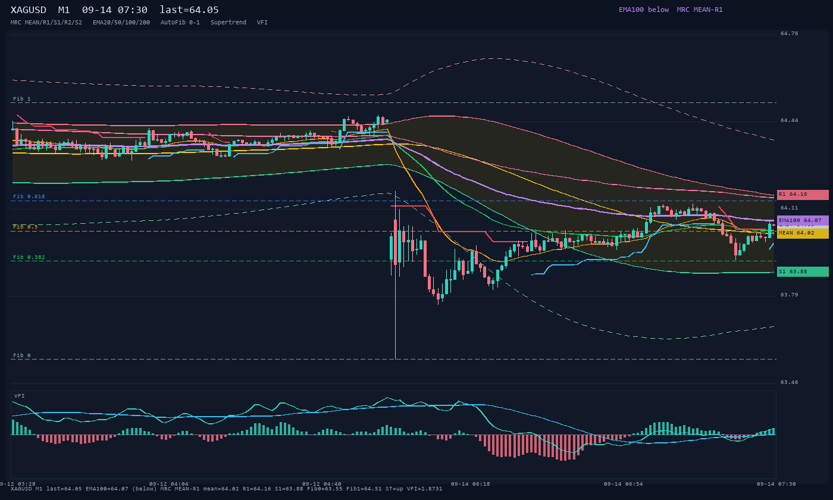Image resolution: width=833 pixels, height=500 pixels.
Task: Click the 'MRC MEAN-R1' text at top right
Action: 700,10
